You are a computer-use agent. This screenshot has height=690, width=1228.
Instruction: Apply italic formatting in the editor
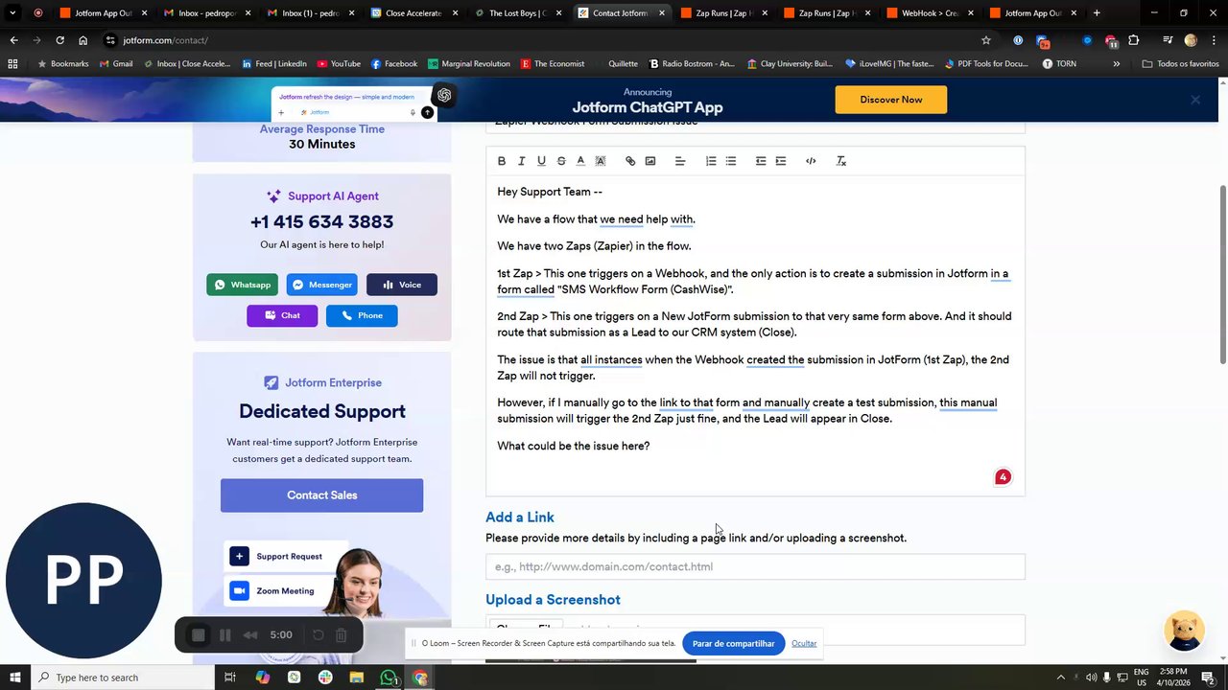pyautogui.click(x=521, y=161)
